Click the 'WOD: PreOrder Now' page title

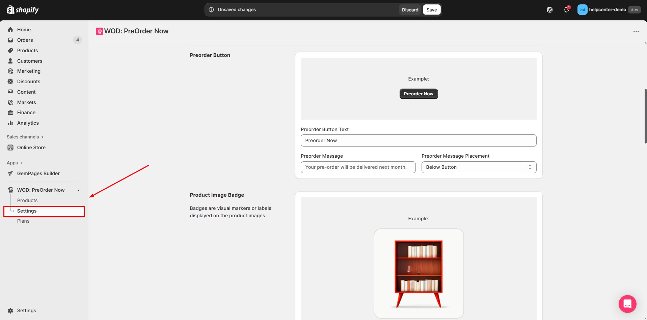[136, 31]
